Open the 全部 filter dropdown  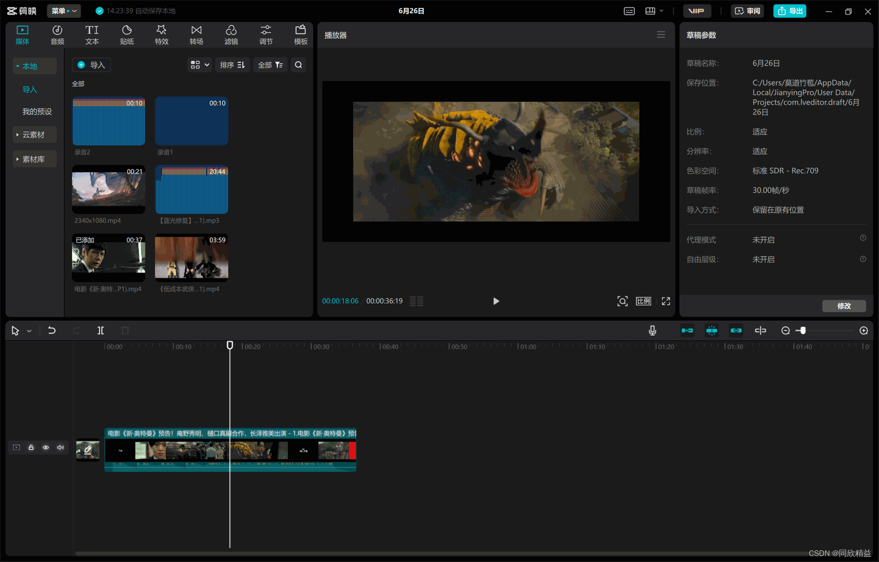coord(270,65)
